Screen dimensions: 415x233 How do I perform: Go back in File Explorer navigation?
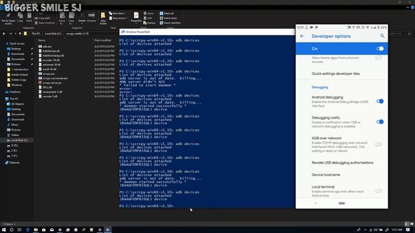pos(4,34)
